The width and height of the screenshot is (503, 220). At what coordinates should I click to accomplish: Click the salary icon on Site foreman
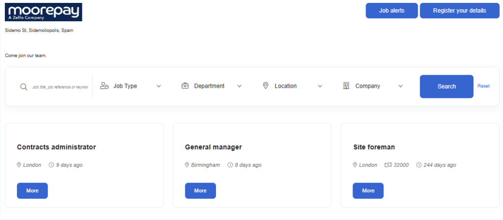tap(388, 165)
